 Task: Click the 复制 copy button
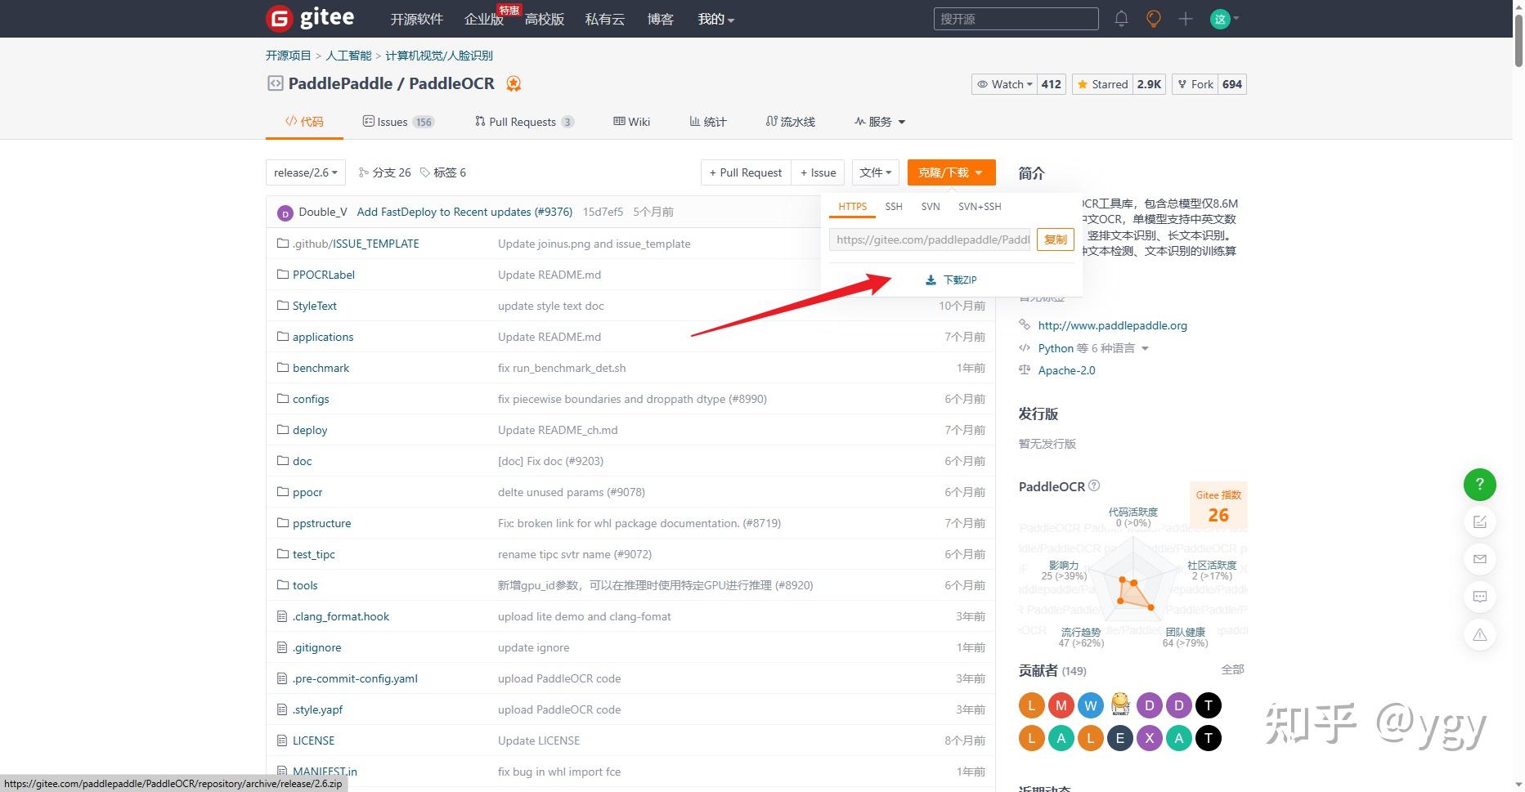(1055, 239)
